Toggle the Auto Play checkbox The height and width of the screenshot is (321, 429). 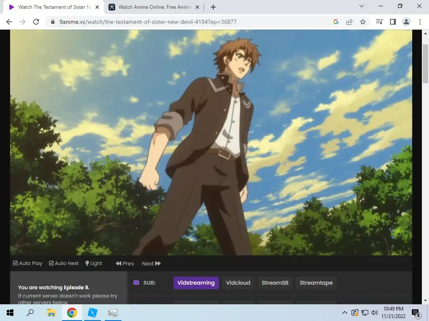click(x=28, y=263)
